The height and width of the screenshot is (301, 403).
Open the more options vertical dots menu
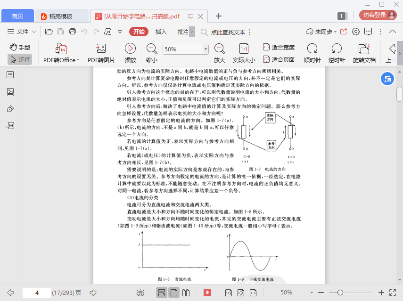click(x=380, y=32)
